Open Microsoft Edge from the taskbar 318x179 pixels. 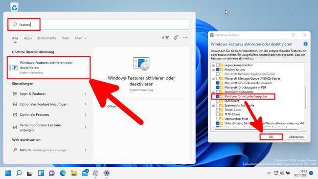point(63,173)
